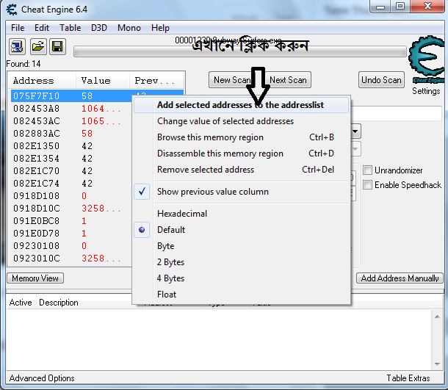Viewport: 448px width, 390px height.
Task: Click Add Address Manually button
Action: (x=400, y=278)
